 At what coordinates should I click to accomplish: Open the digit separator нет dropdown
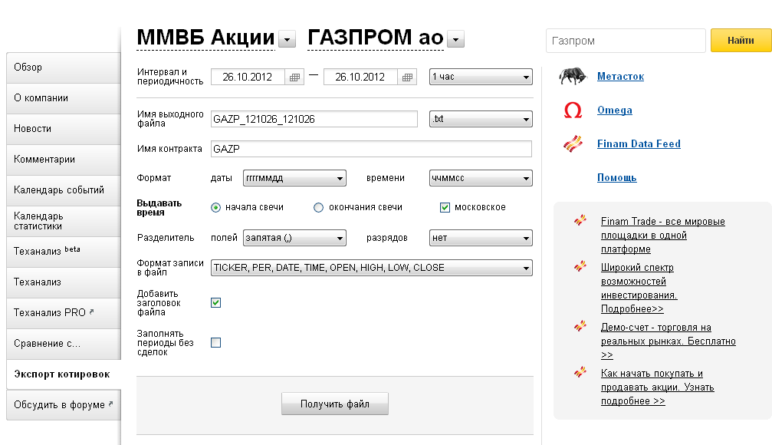pos(481,238)
